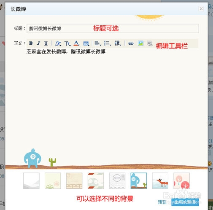Screen dimensions: 213x210
Task: Toggle italic formatting in editor toolbar
Action: click(x=38, y=43)
